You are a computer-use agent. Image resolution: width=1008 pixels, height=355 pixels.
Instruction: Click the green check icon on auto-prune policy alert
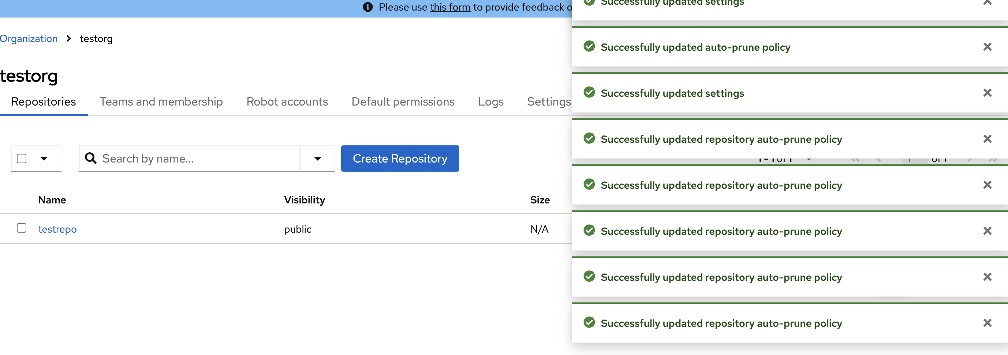tap(589, 47)
